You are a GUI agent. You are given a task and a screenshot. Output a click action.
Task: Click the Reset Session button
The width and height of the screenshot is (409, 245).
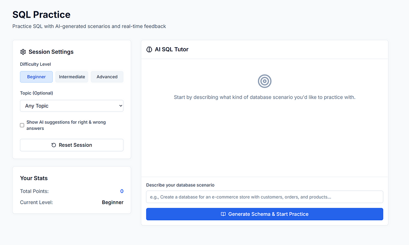(72, 145)
